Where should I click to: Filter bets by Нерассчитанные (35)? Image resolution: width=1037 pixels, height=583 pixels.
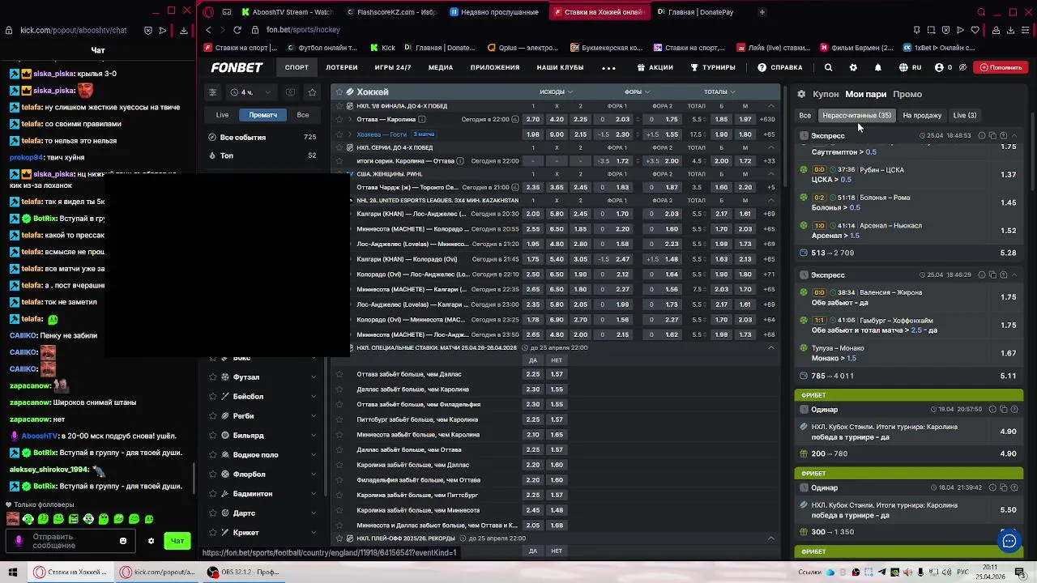click(x=856, y=116)
